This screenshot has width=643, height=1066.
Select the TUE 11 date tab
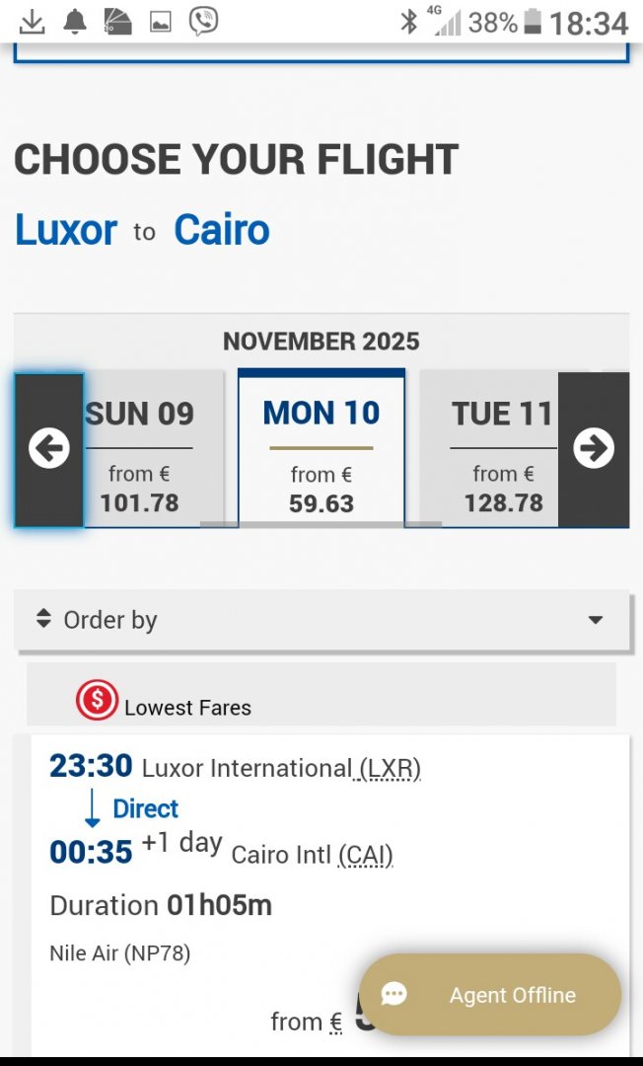490,449
